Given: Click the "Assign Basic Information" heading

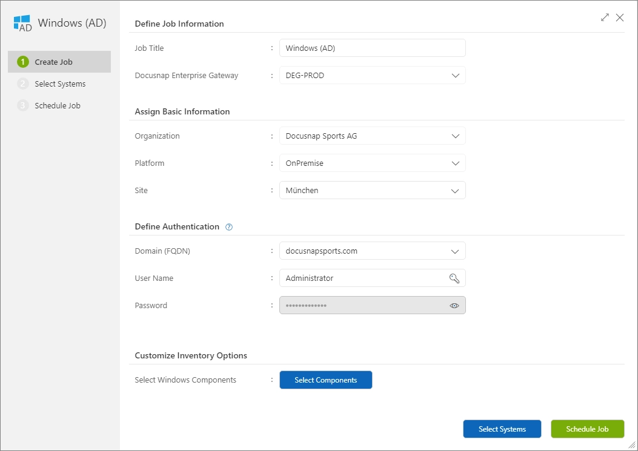Looking at the screenshot, I should pos(182,111).
